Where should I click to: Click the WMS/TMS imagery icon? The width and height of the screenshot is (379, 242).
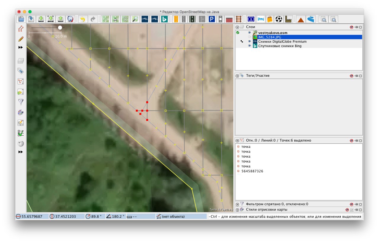point(125,19)
